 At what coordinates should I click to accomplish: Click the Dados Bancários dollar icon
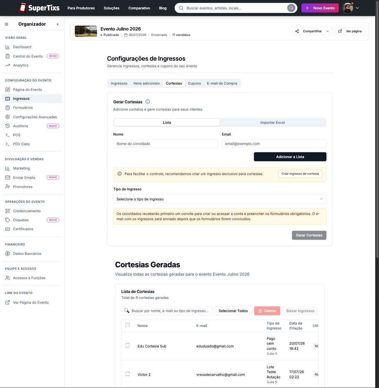7,253
